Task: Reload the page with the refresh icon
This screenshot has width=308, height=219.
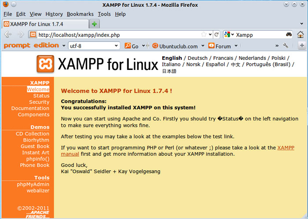Action: pyautogui.click(x=216, y=35)
